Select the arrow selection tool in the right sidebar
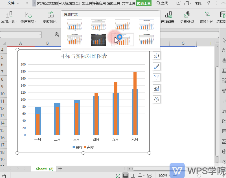This screenshot has width=226, height=178. pyautogui.click(x=224, y=40)
